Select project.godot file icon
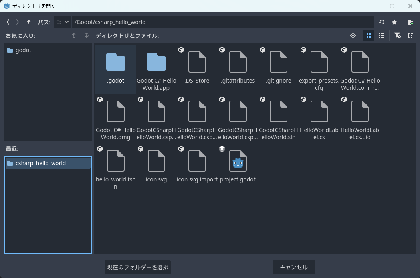 (x=238, y=161)
